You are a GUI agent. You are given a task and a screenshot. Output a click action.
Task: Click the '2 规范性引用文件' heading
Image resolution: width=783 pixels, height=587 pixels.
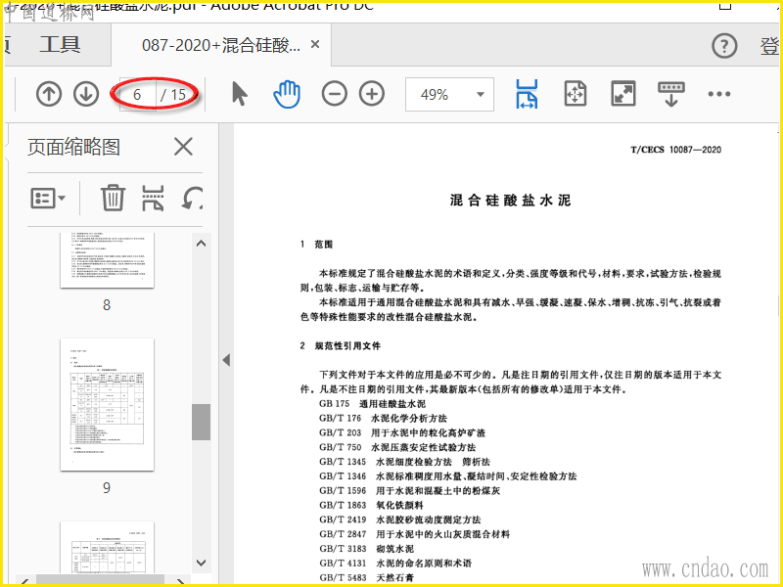pos(340,346)
